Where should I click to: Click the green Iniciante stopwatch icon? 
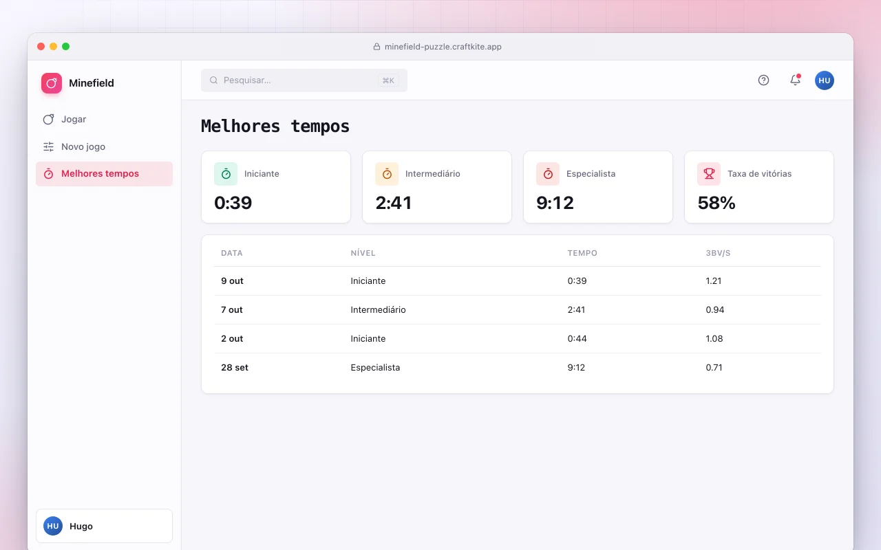(226, 174)
